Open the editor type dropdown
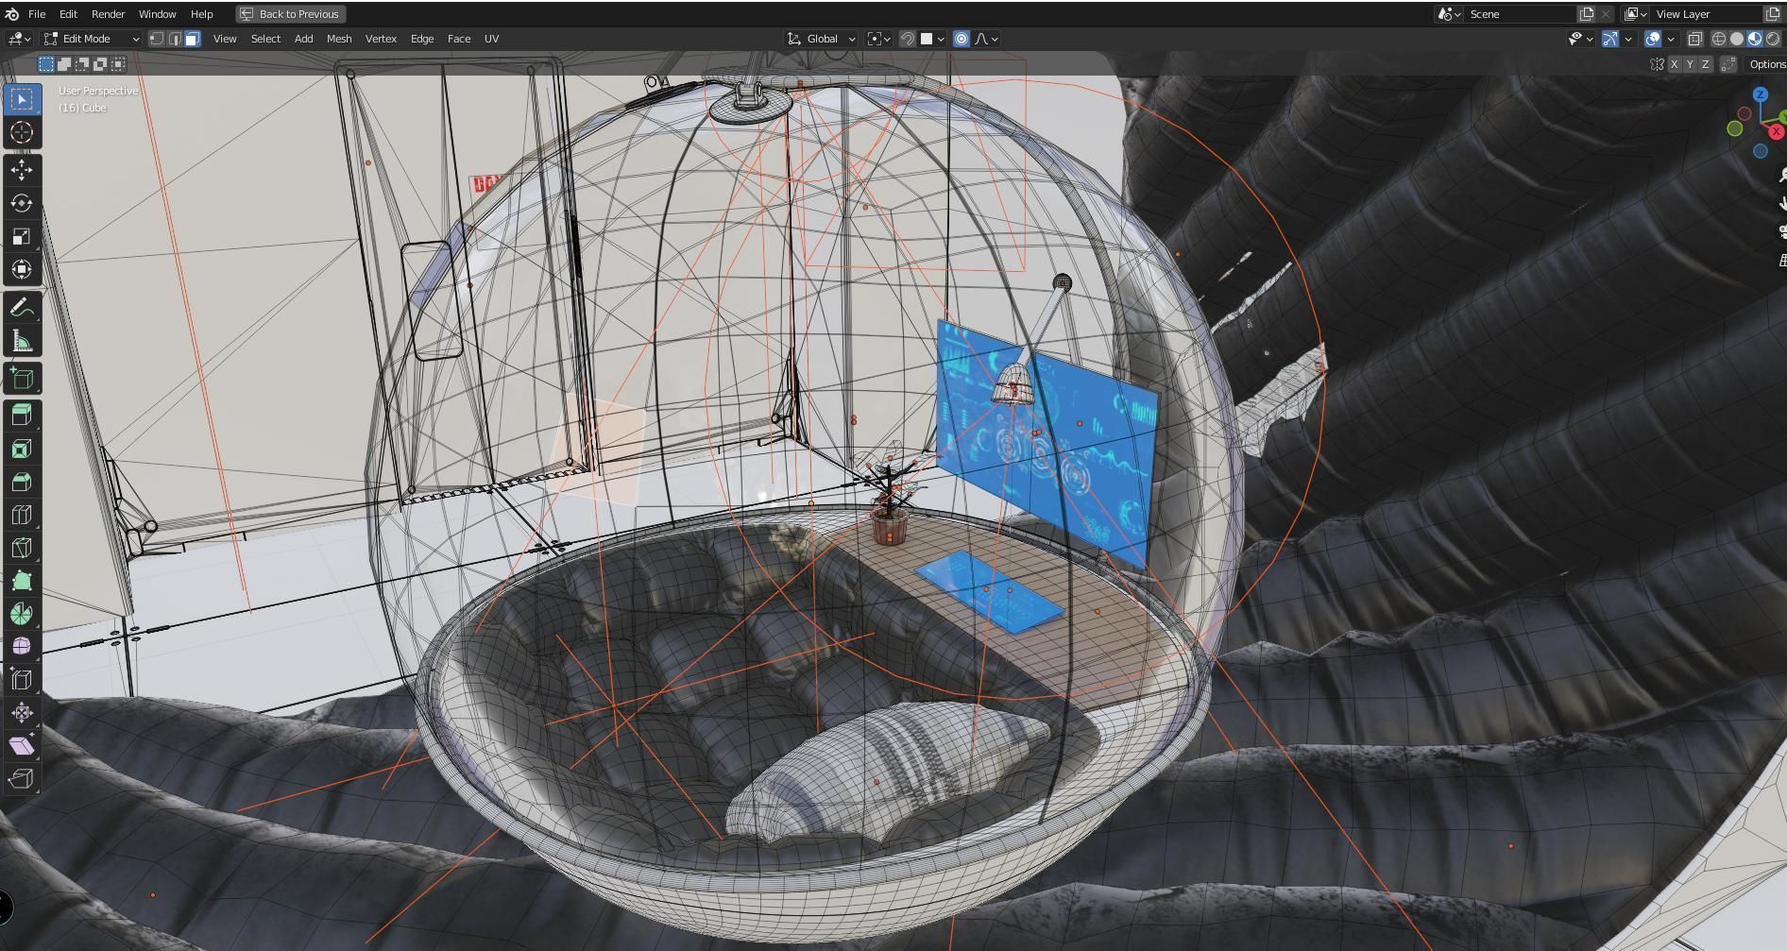Screen dimensions: 1787x951 [x=20, y=39]
